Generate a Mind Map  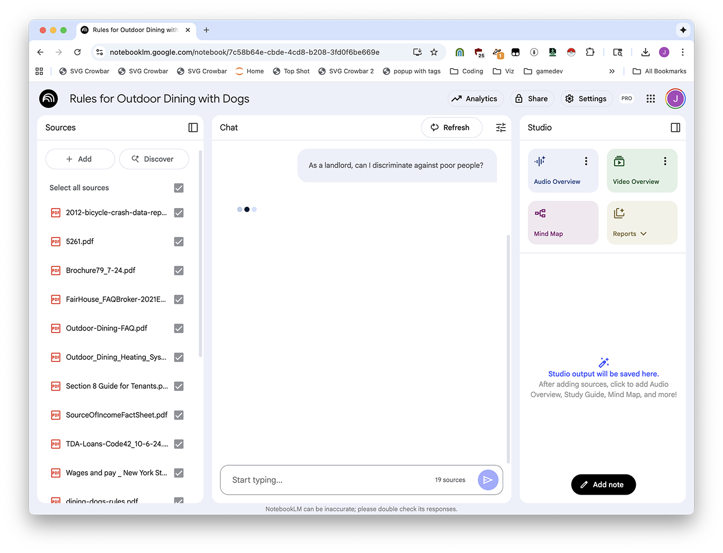click(563, 223)
